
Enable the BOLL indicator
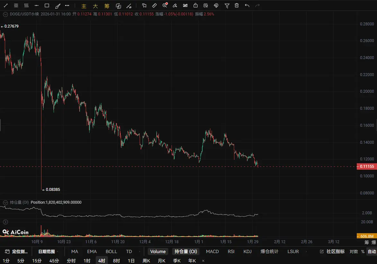pos(111,251)
